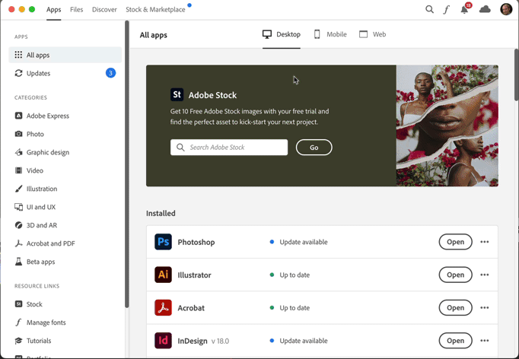Image resolution: width=519 pixels, height=359 pixels.
Task: Open the UI and UX category
Action: 35,207
